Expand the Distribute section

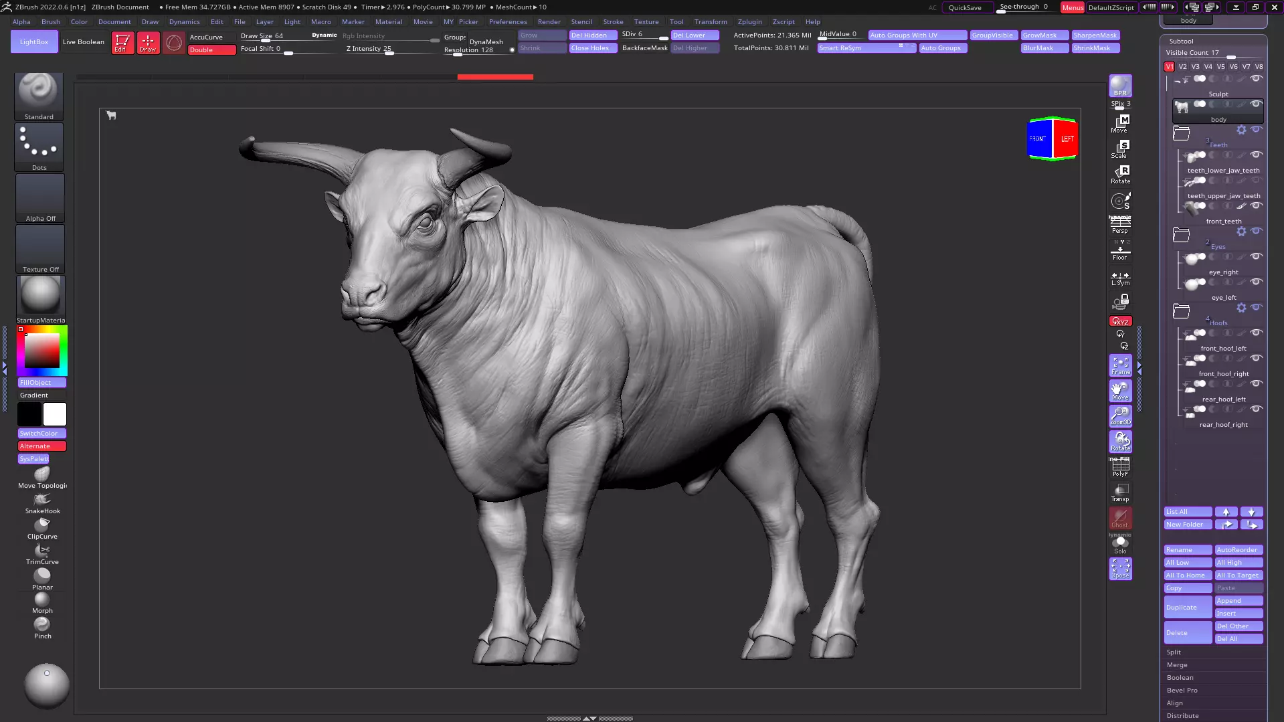coord(1182,716)
